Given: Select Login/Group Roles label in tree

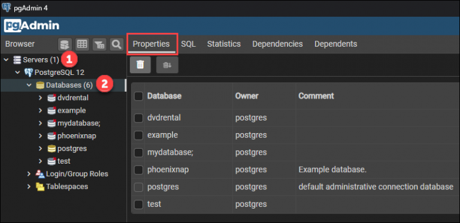Looking at the screenshot, I should pyautogui.click(x=77, y=174).
